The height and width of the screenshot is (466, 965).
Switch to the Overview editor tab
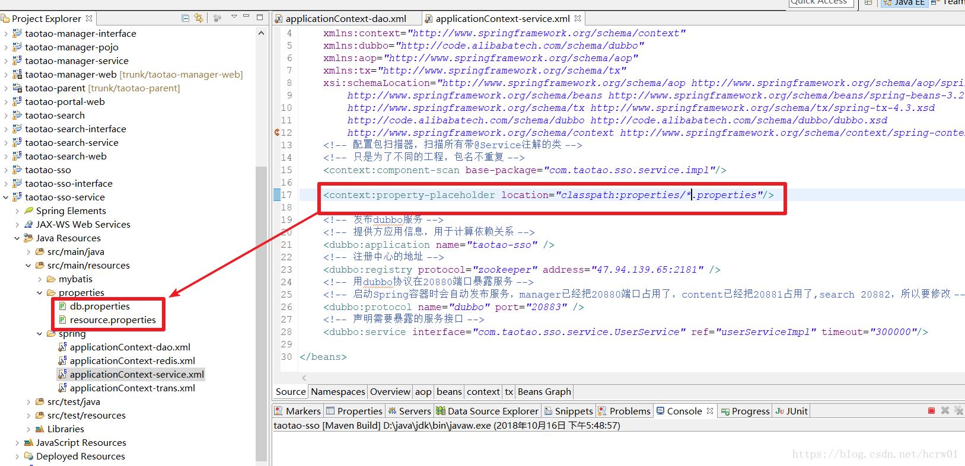pos(390,392)
